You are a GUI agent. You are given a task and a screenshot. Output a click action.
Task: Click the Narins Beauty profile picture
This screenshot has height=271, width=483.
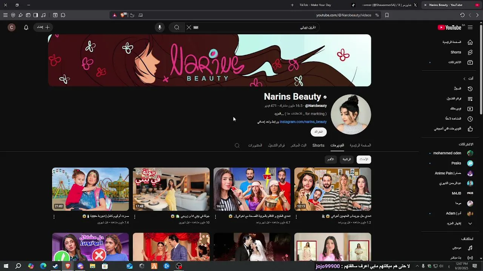pos(351,114)
